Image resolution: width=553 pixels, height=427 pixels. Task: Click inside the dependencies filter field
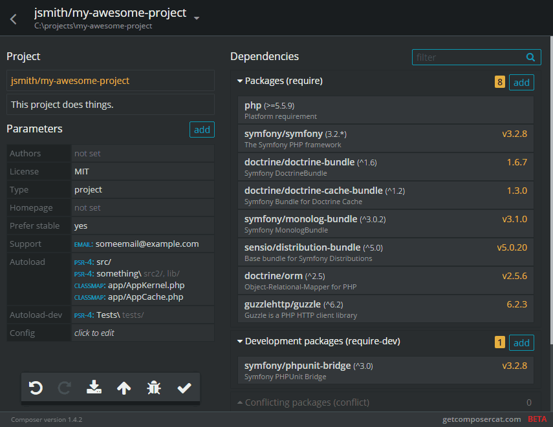[x=466, y=57]
